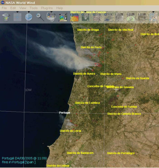The height and width of the screenshot is (168, 159).
Task: Expand the Tools menu
Action: tap(34, 8)
